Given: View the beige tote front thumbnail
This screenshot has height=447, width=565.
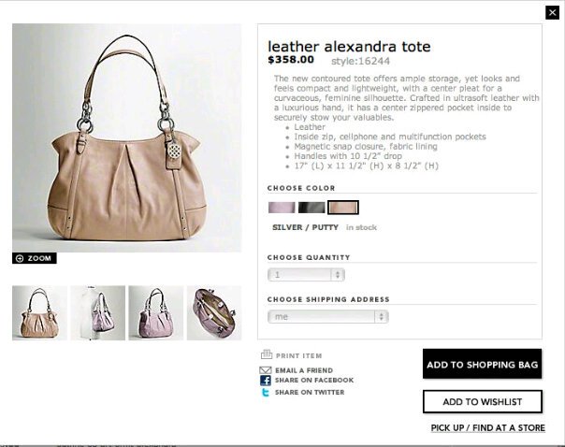Looking at the screenshot, I should pos(39,312).
